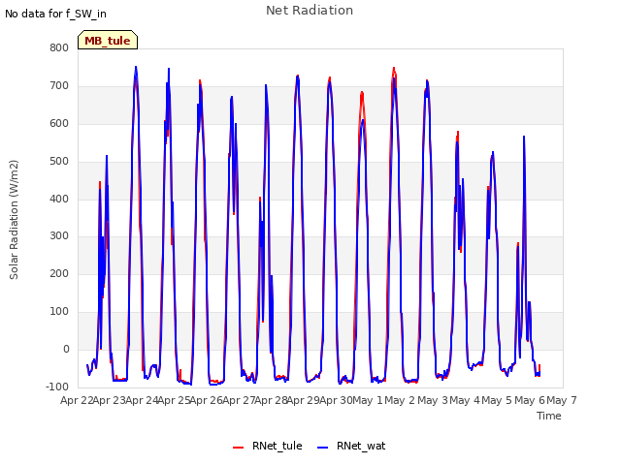Toggle the RNet_tule legend entry
The height and width of the screenshot is (465, 621).
268,446
